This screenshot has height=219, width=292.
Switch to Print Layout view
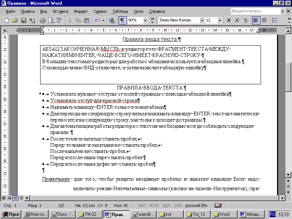tap(15, 198)
